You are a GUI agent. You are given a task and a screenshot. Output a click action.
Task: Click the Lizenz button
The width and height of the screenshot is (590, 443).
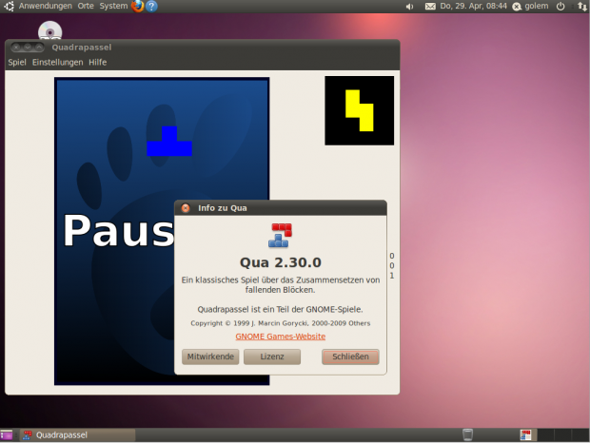tap(272, 356)
